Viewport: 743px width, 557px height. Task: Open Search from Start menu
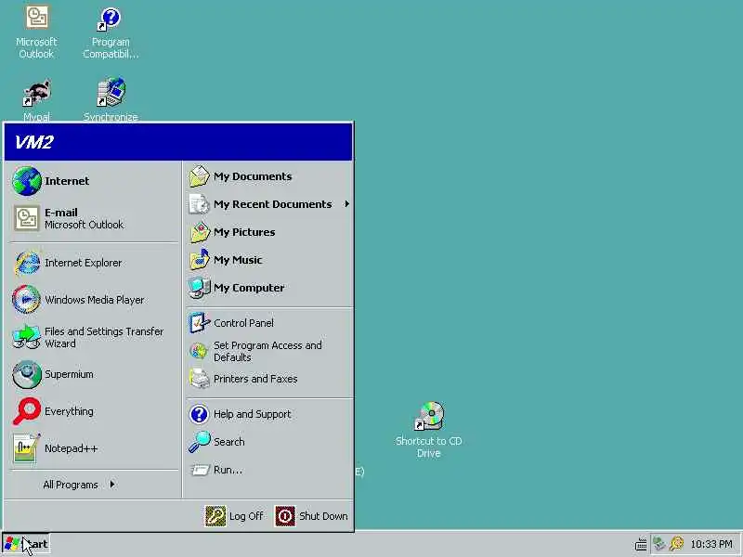pyautogui.click(x=269, y=442)
